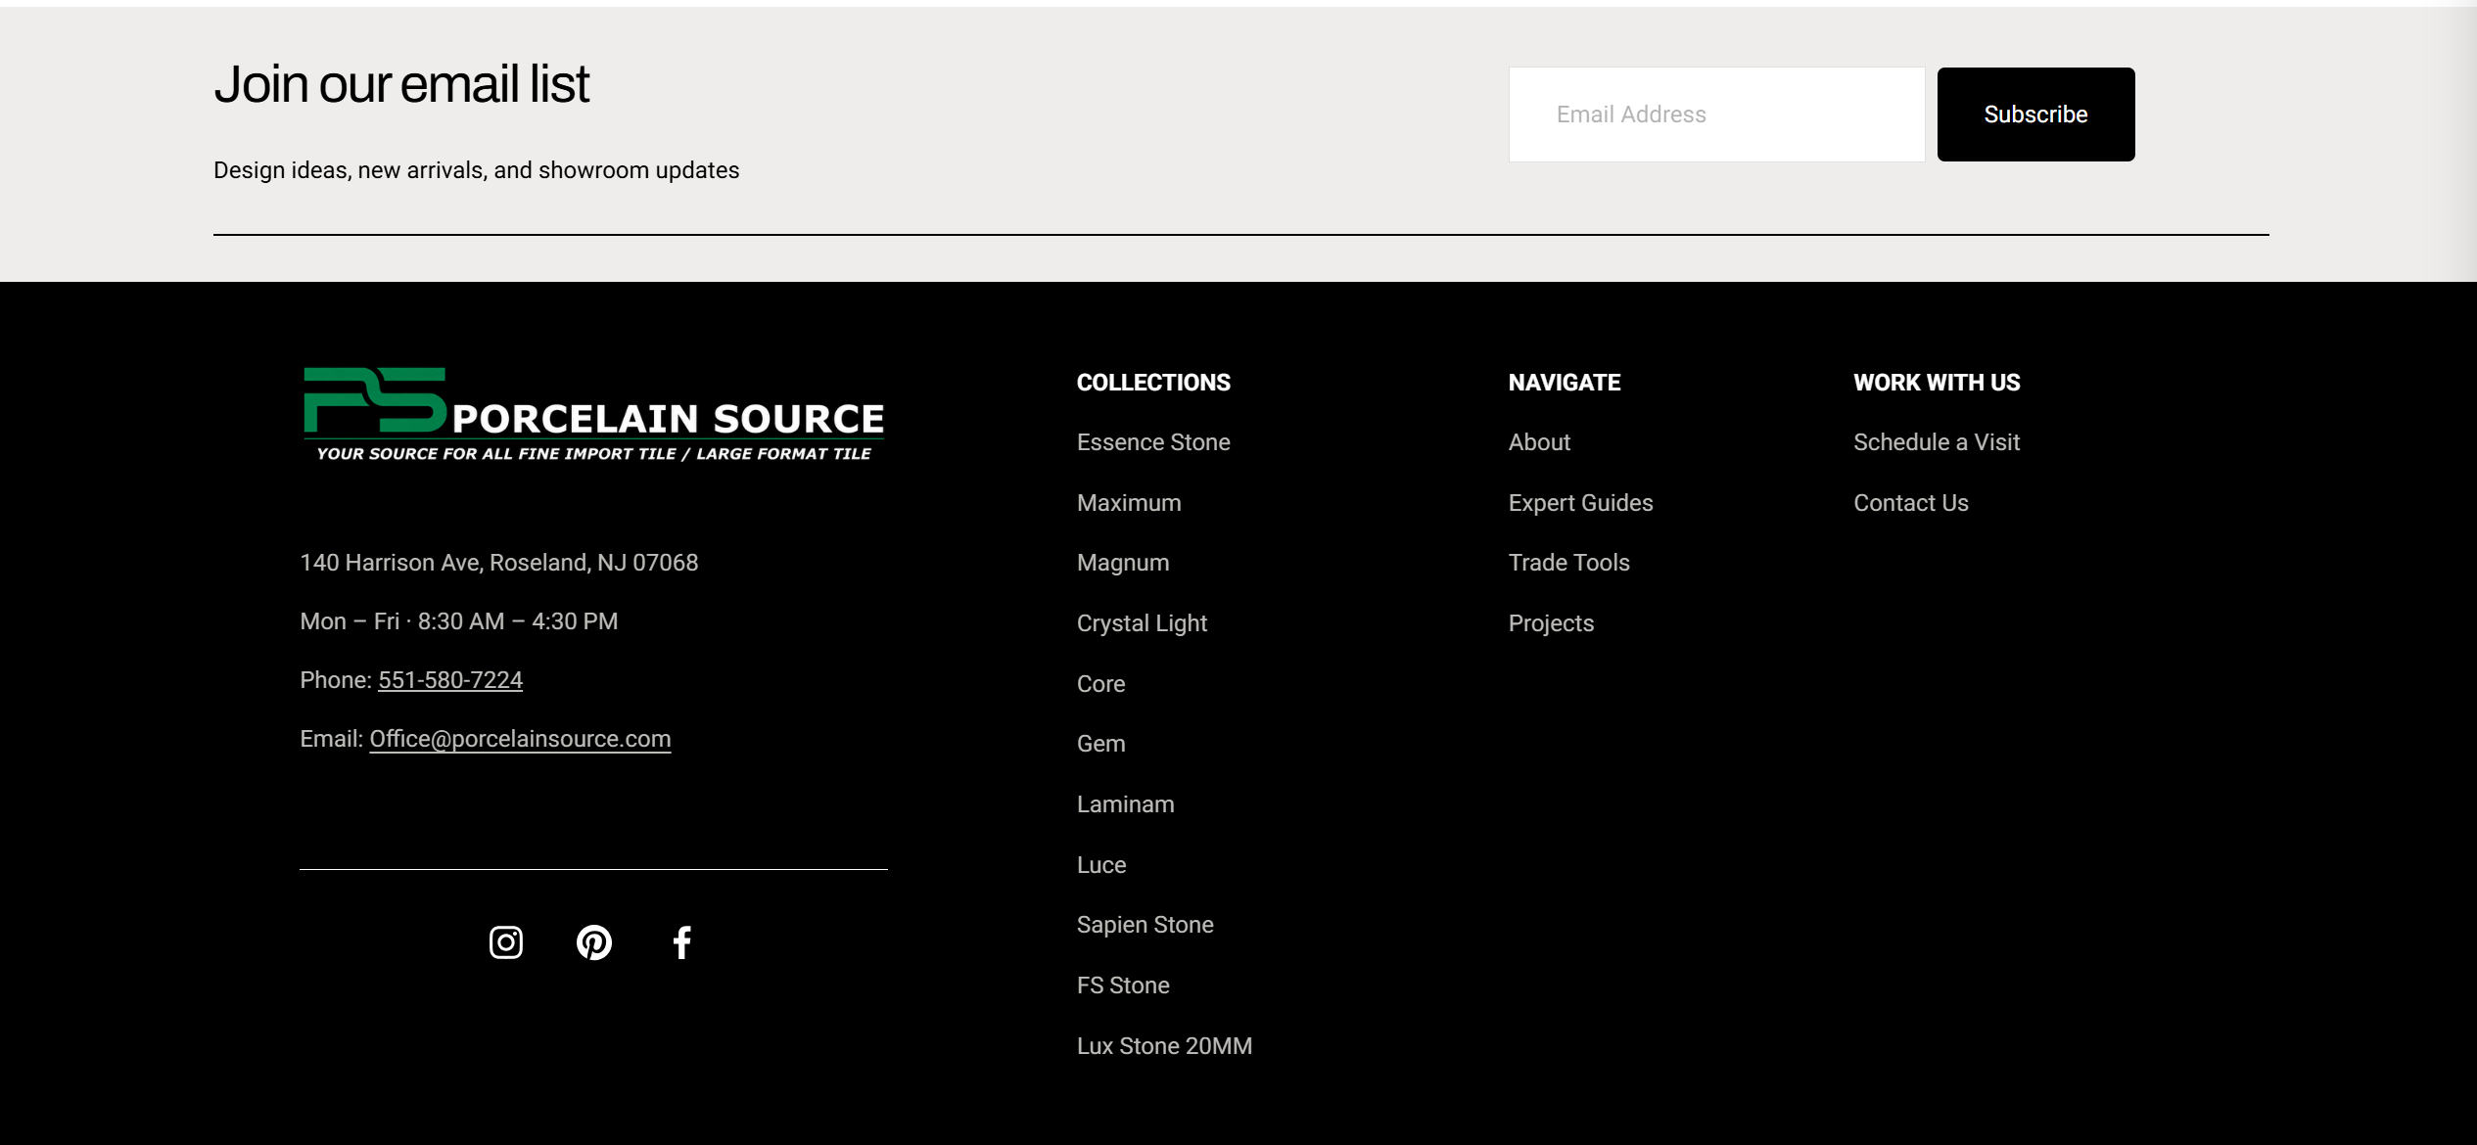Image resolution: width=2477 pixels, height=1145 pixels.
Task: Open the Essence Stone collection
Action: (x=1153, y=442)
